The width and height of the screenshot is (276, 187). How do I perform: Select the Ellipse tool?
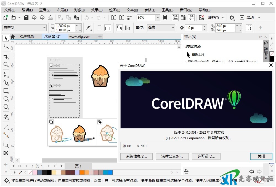[6, 98]
